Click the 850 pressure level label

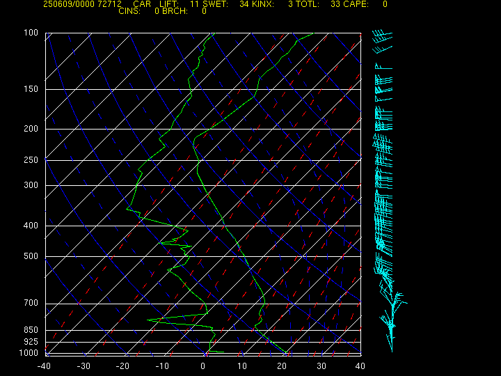tap(31, 329)
